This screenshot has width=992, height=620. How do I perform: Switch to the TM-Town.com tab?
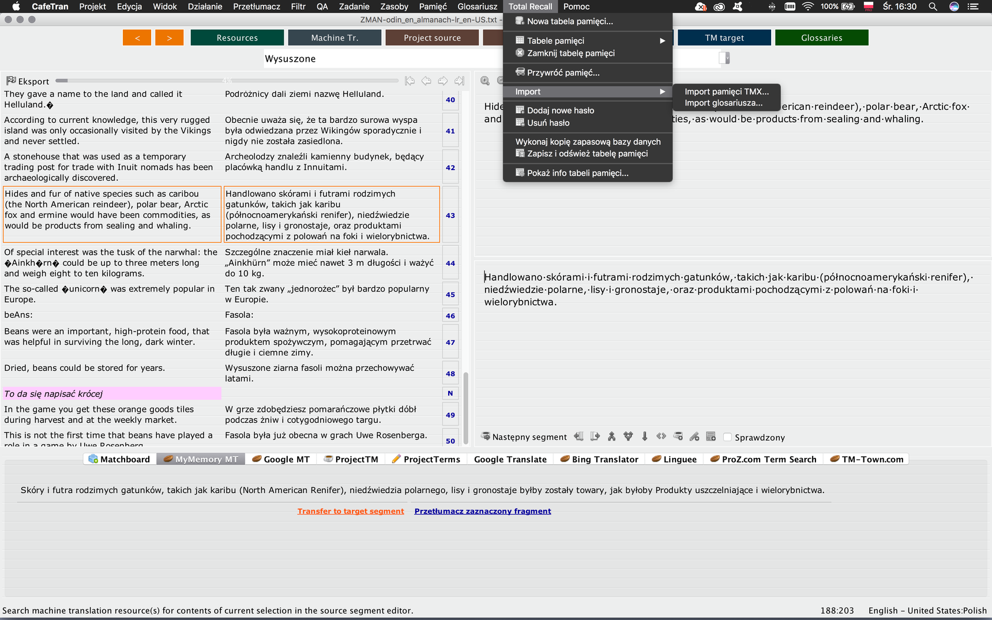867,459
